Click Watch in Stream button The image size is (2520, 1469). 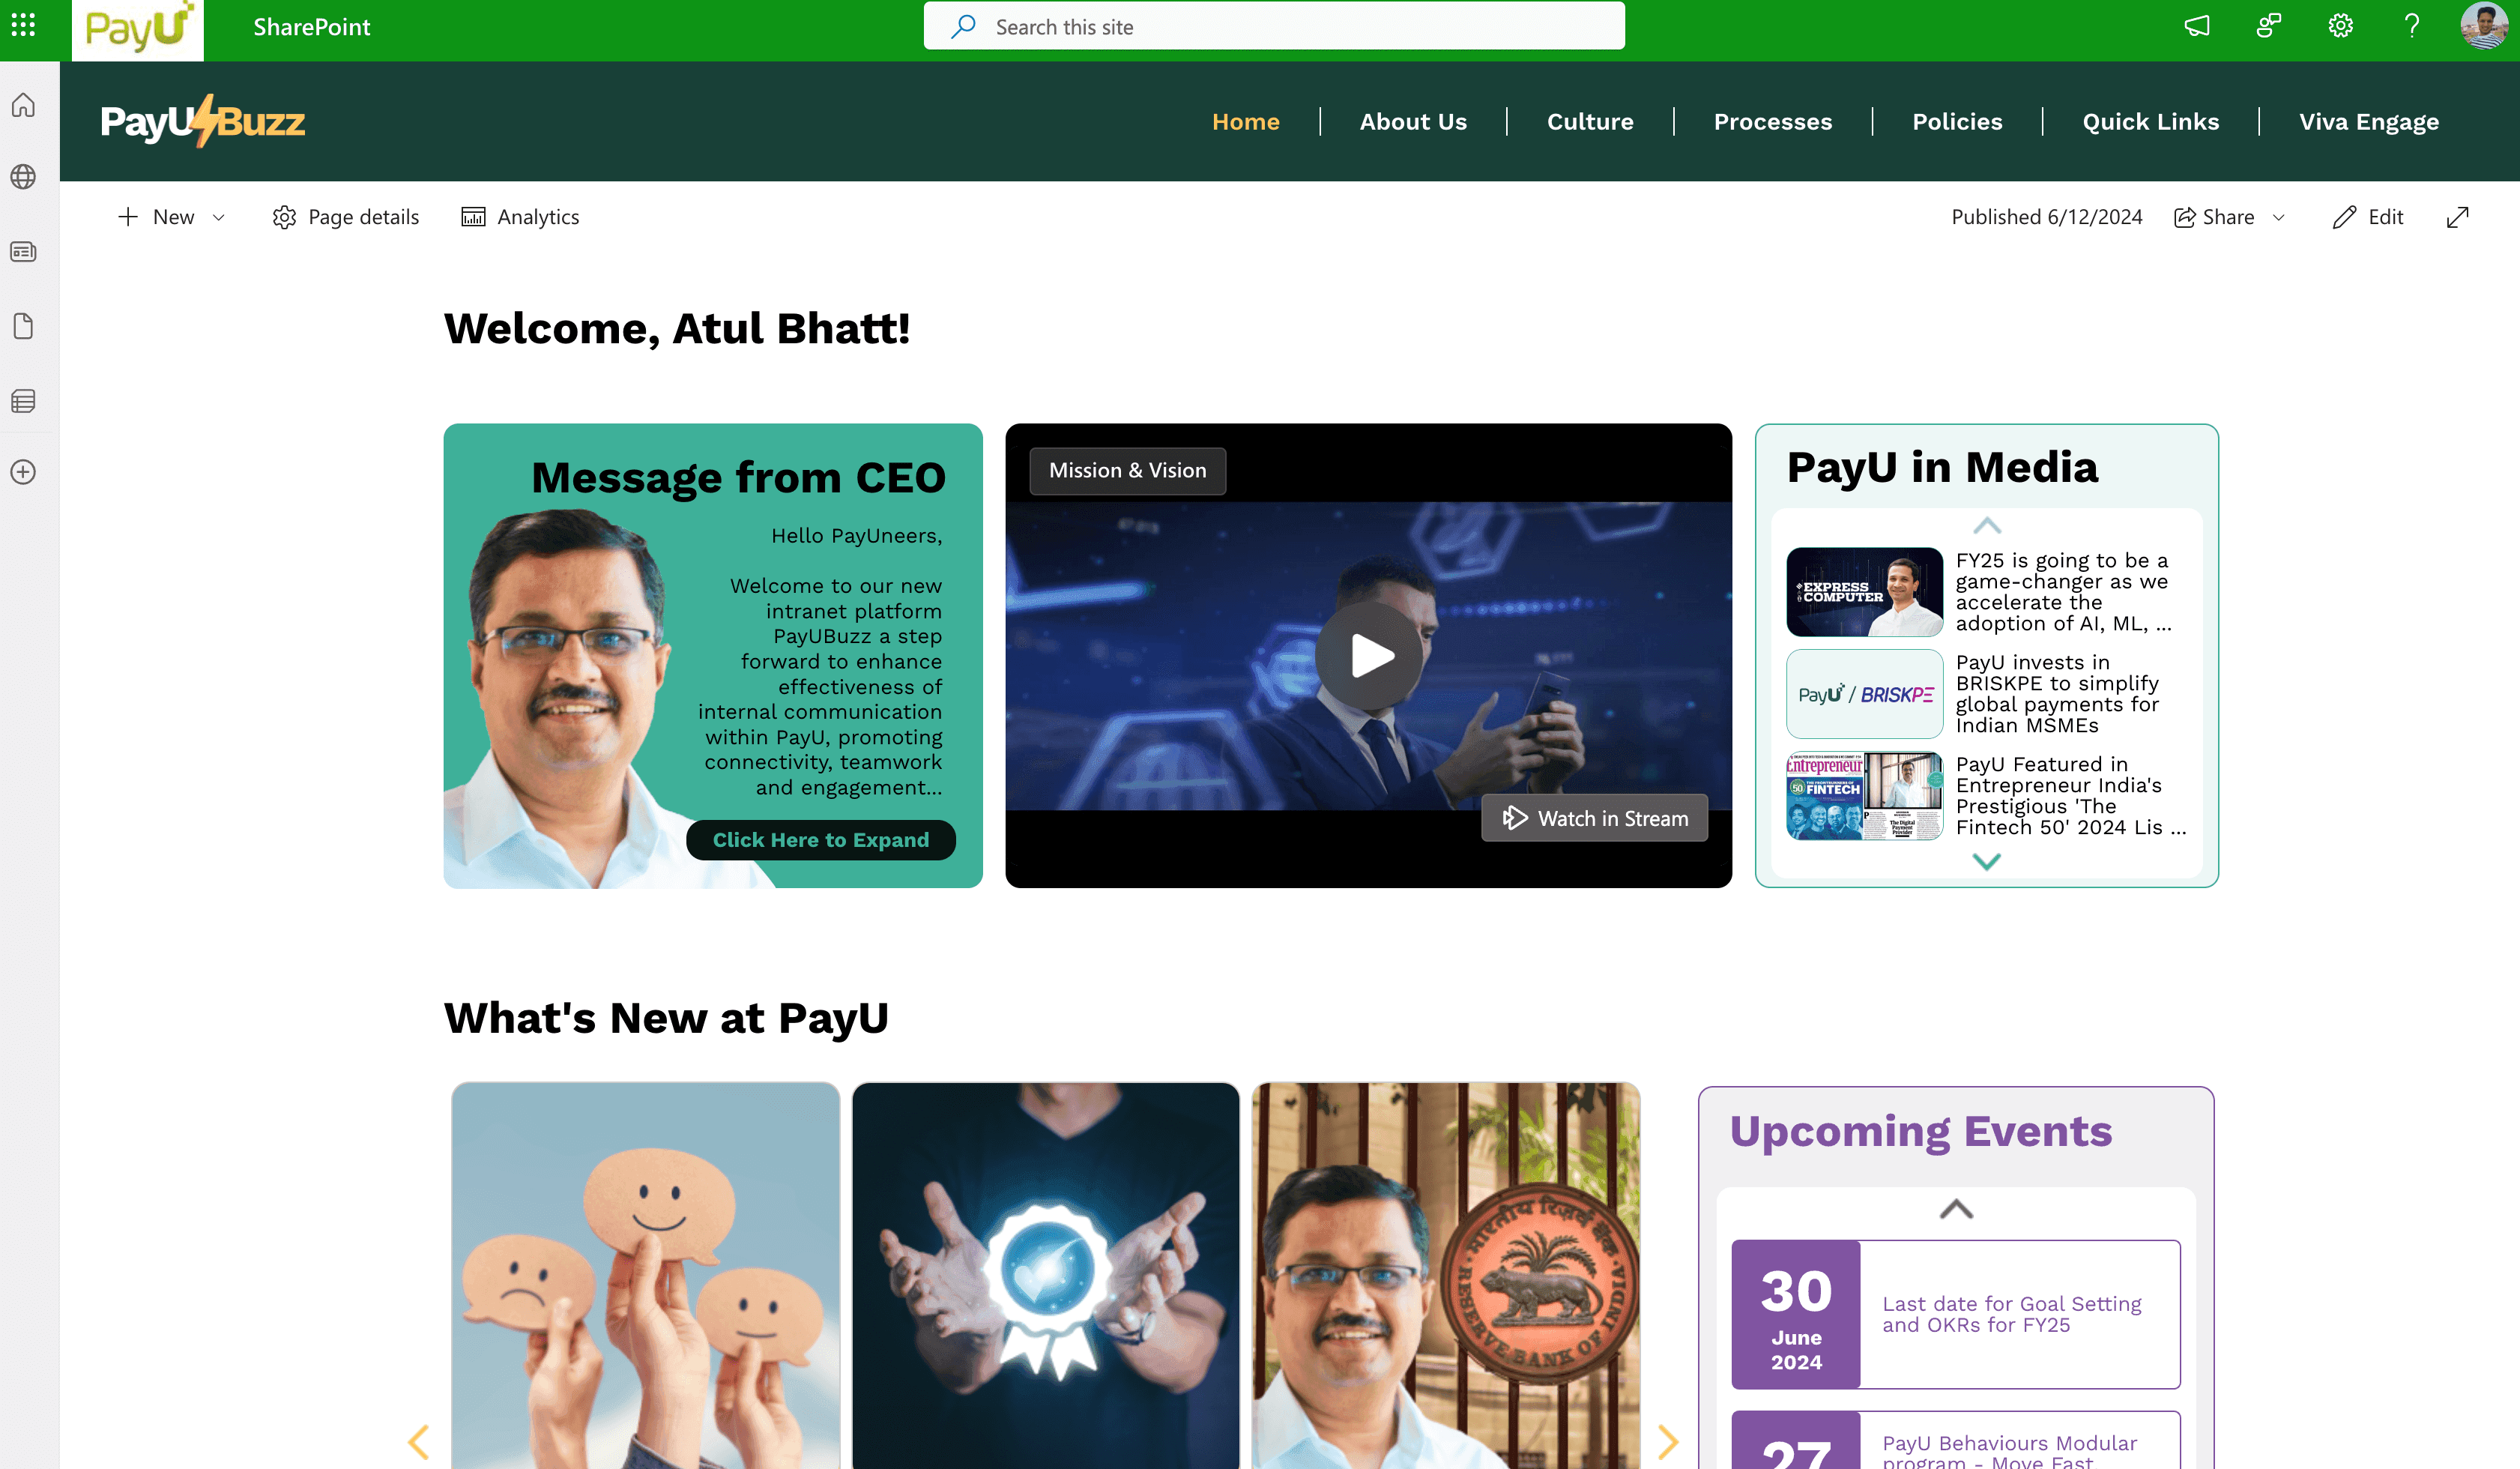[x=1594, y=818]
